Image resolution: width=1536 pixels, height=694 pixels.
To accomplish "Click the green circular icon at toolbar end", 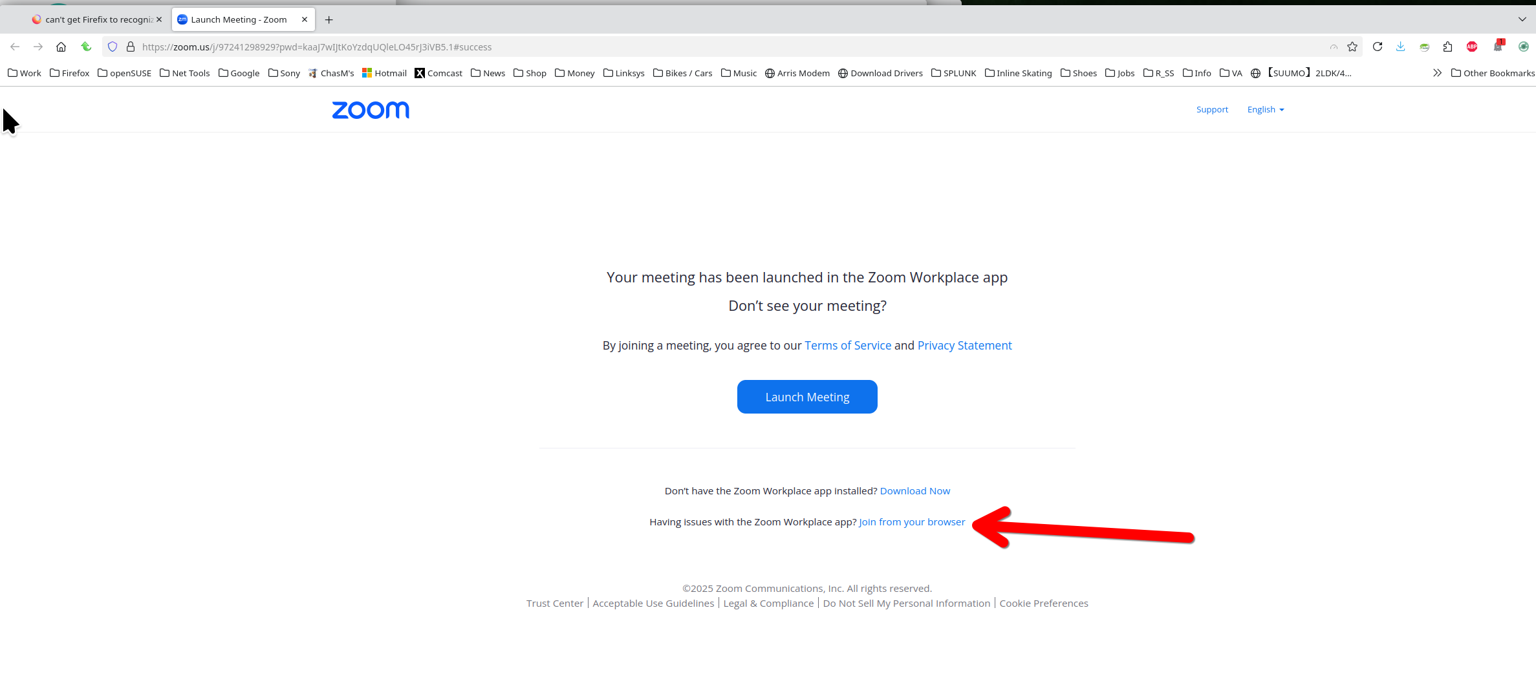I will [x=1524, y=47].
